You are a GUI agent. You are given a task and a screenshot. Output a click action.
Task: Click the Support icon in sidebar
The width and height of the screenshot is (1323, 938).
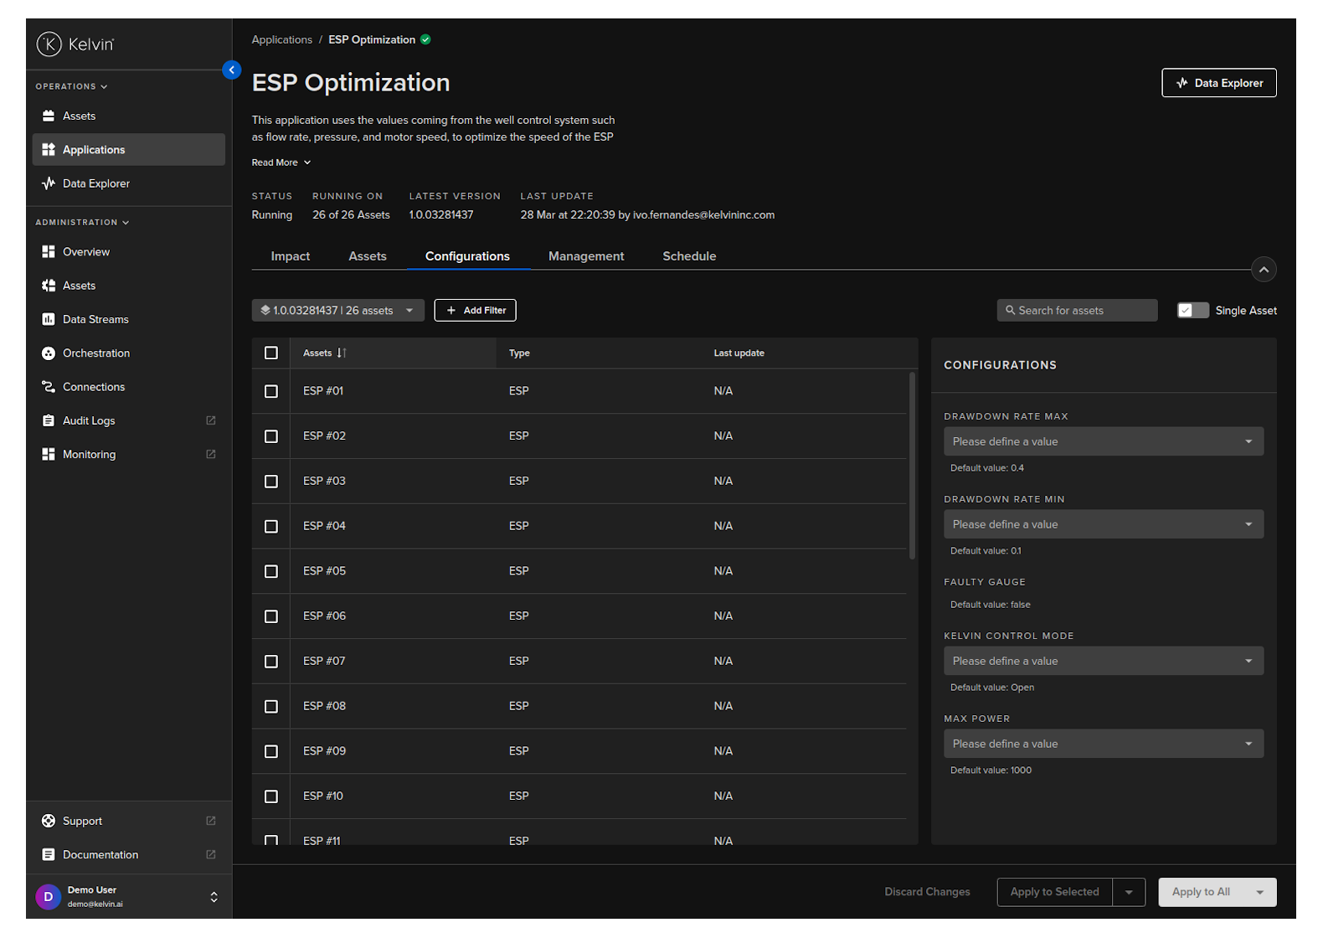point(49,821)
